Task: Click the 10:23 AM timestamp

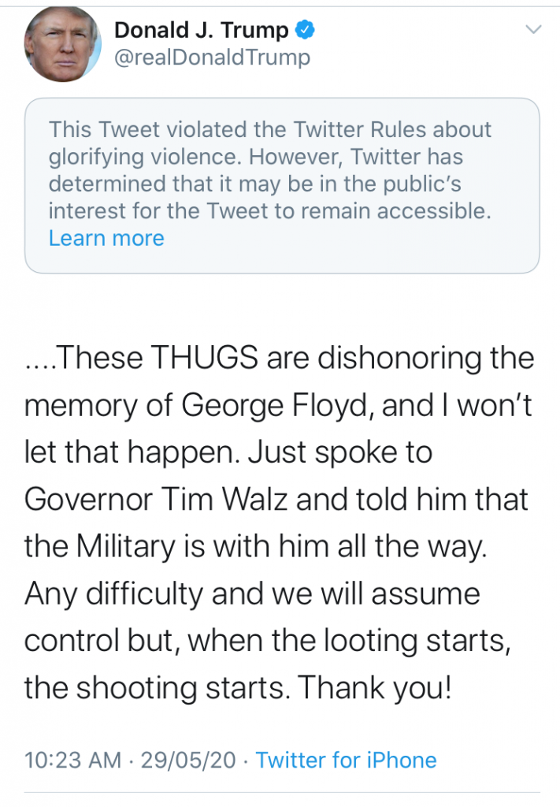Action: point(73,761)
